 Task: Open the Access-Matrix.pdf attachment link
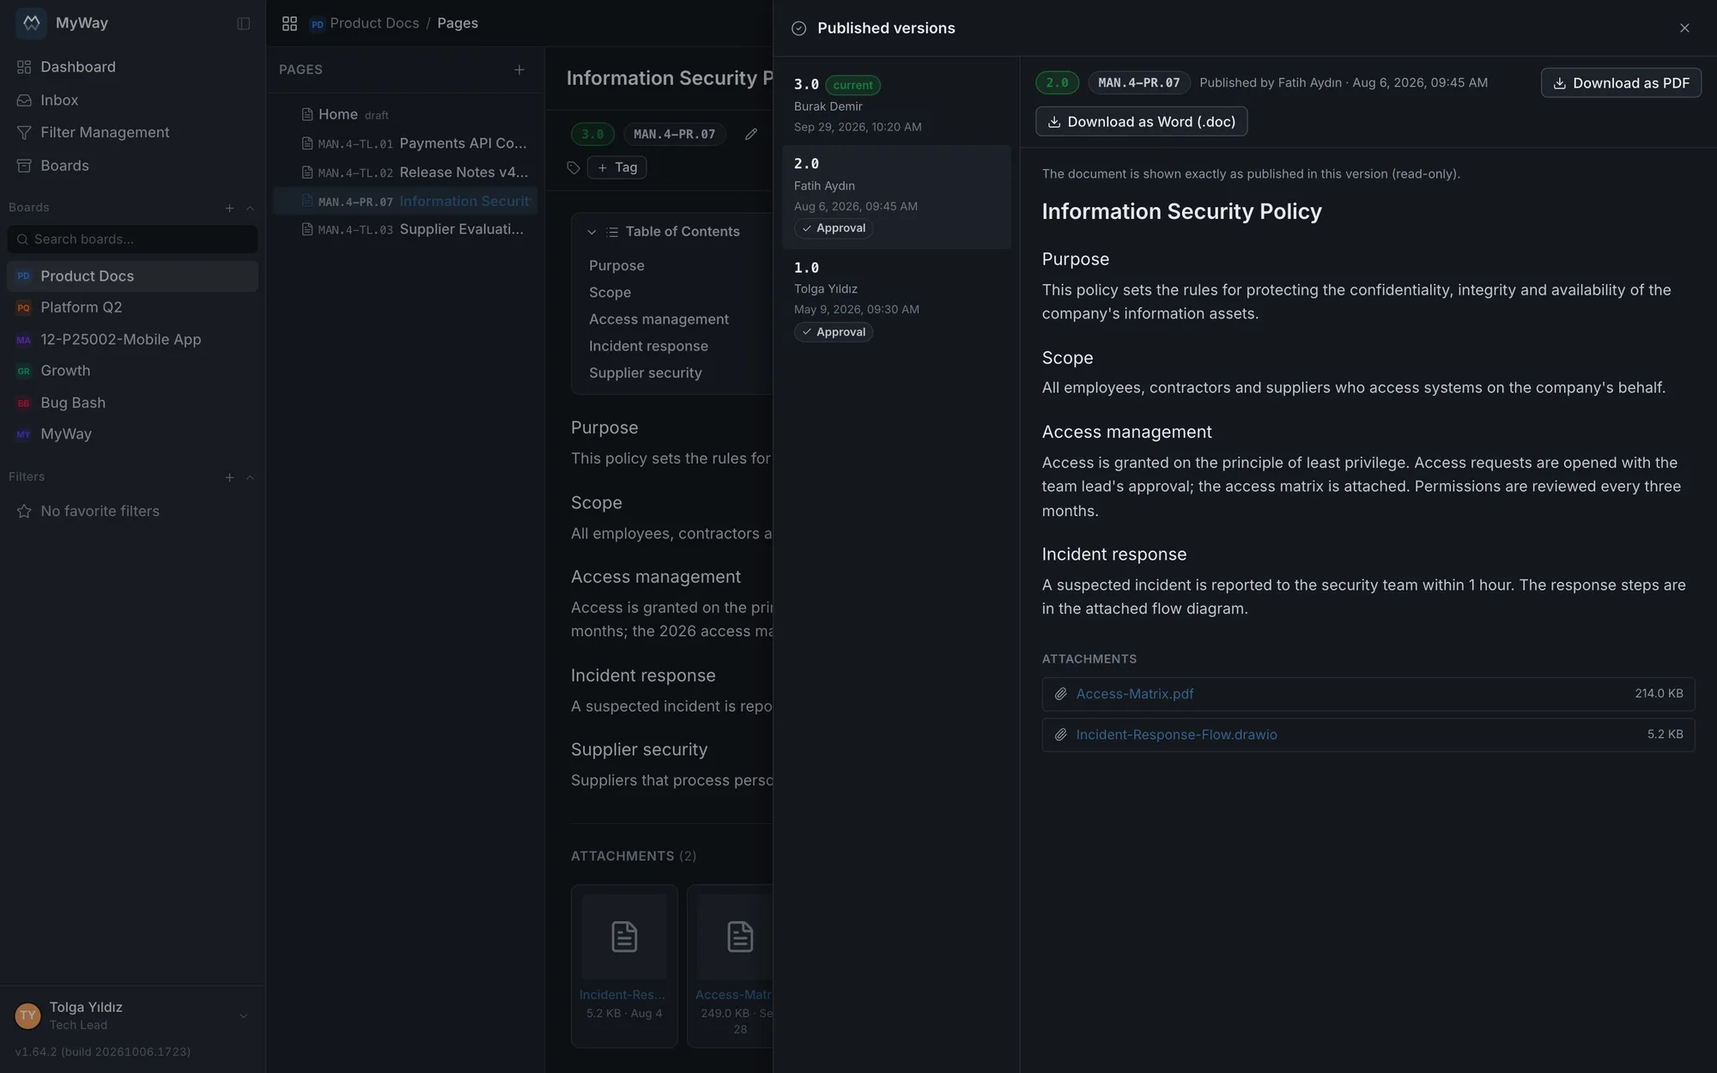pyautogui.click(x=1134, y=694)
